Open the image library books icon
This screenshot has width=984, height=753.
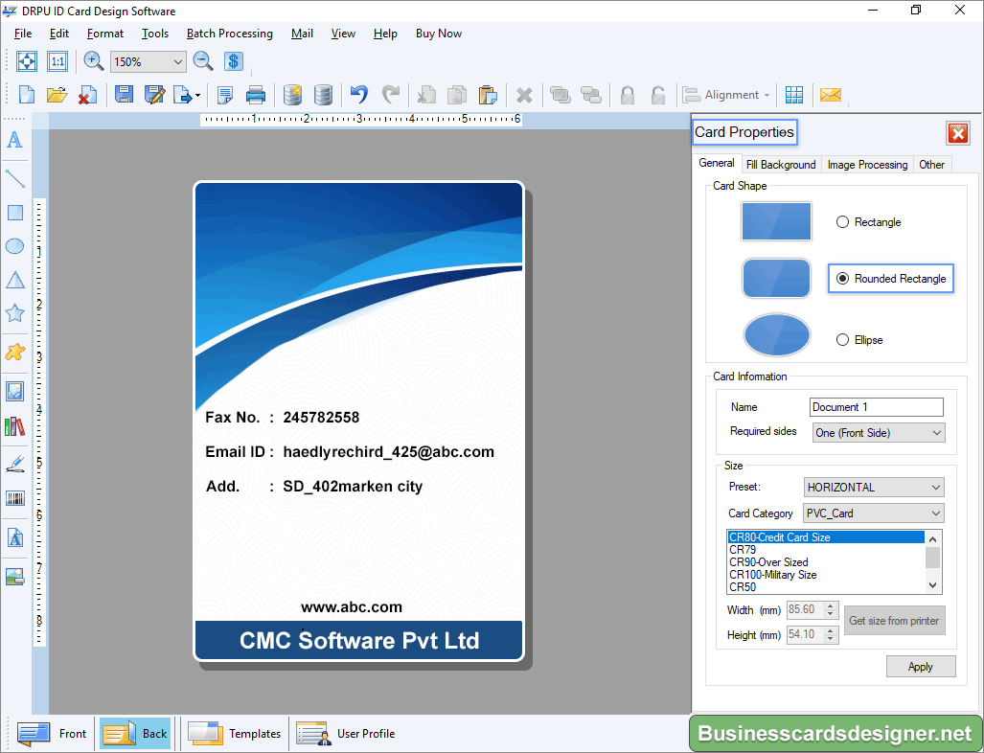tap(15, 426)
